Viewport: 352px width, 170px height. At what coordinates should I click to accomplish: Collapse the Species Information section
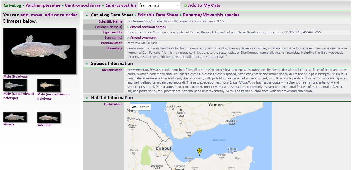click(x=87, y=64)
